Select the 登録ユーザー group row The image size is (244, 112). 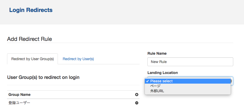73,103
